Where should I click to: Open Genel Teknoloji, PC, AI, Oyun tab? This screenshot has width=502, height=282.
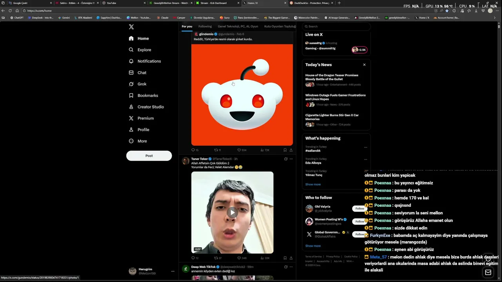click(x=238, y=26)
